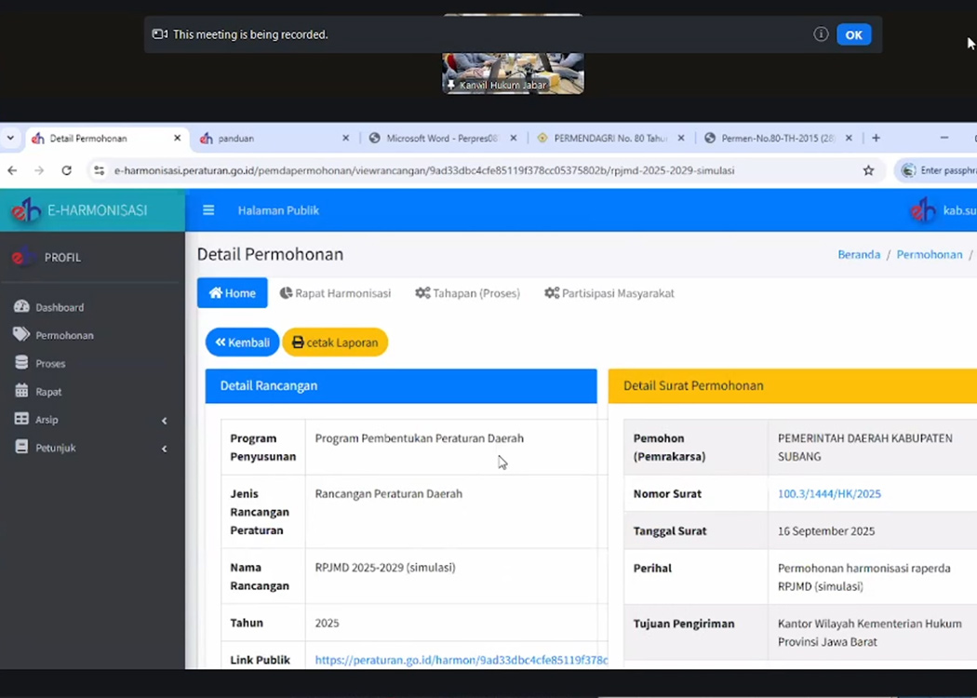Go to Rapat in the sidebar
The height and width of the screenshot is (698, 977).
[48, 392]
